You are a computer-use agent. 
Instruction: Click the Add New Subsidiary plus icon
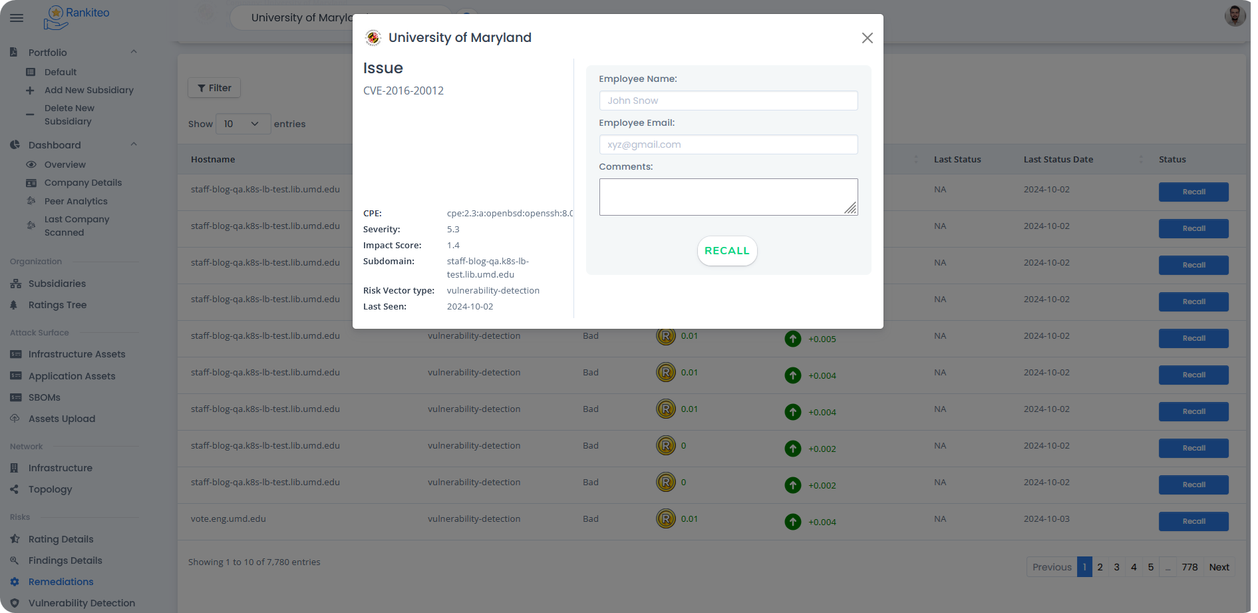30,91
